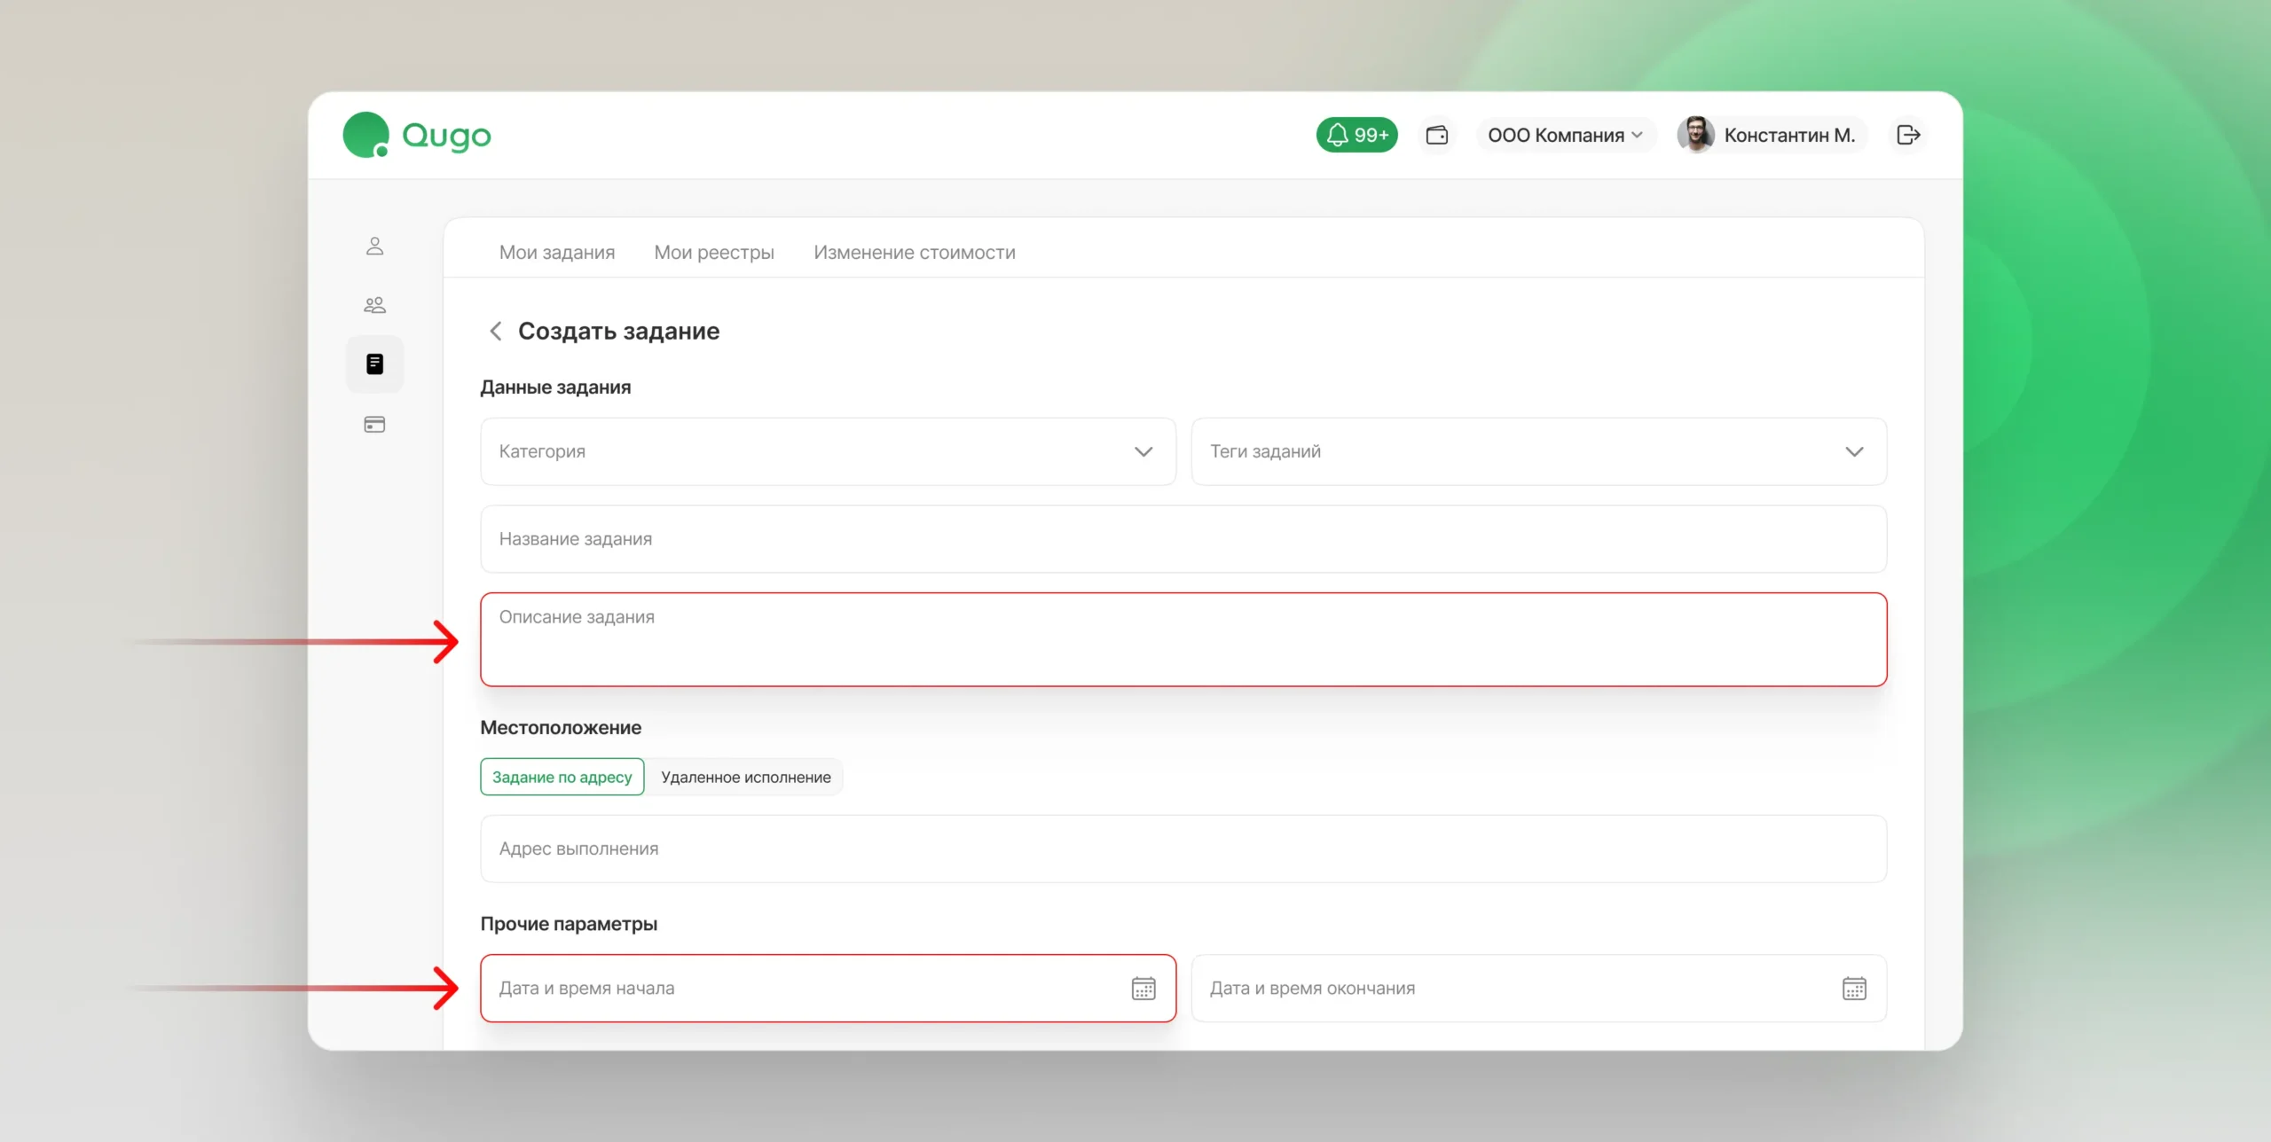Open the ООО Компания company selector

1565,135
